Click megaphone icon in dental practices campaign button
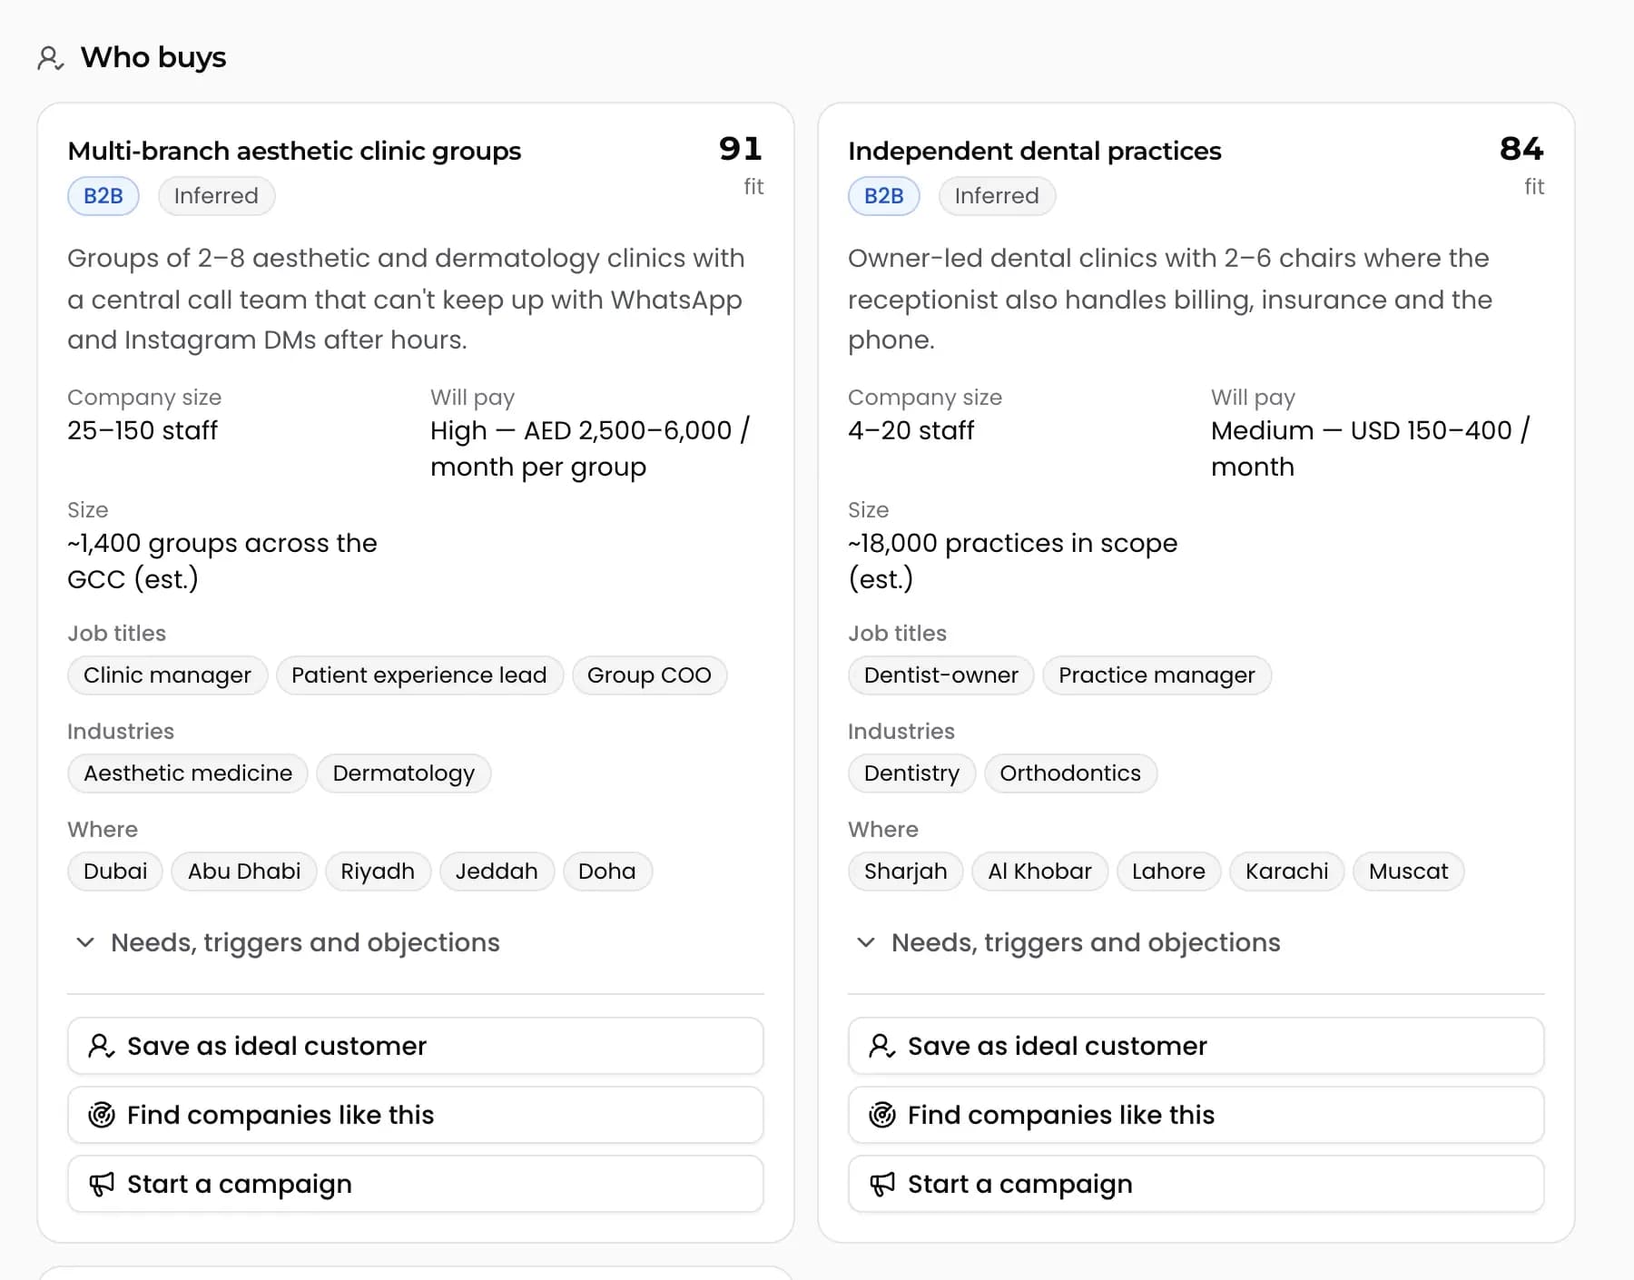The height and width of the screenshot is (1280, 1634). (x=881, y=1184)
